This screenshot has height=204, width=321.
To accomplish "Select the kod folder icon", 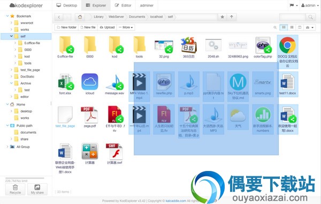I will coord(114,45).
